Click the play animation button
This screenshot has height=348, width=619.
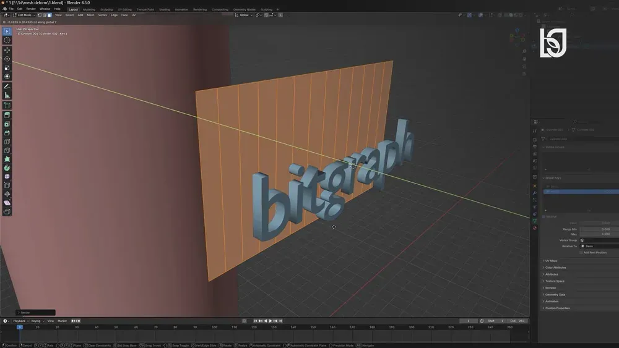coord(271,321)
